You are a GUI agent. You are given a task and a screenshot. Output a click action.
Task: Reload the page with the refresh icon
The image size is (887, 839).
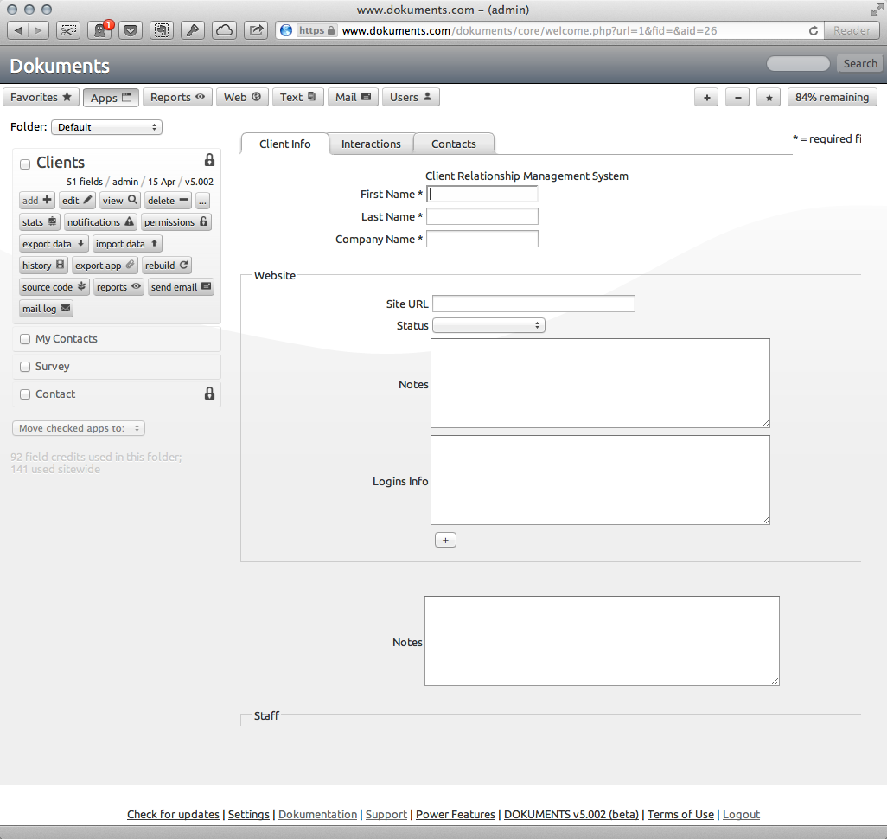[813, 30]
